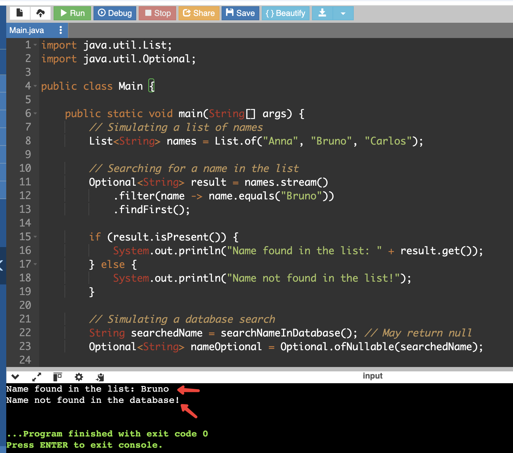This screenshot has height=453, width=513.
Task: Open console settings gear
Action: click(79, 377)
